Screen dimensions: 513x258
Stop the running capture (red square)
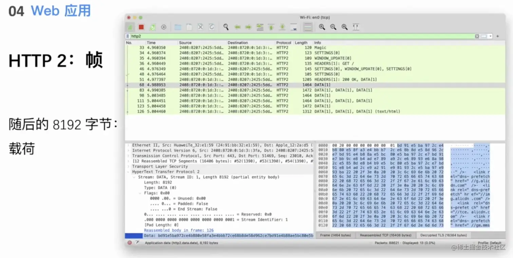click(x=141, y=27)
